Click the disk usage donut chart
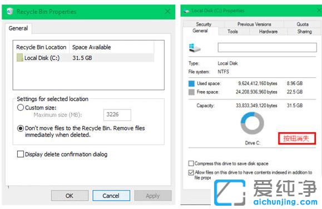Viewport: 322px width, 209px height. pos(252,123)
